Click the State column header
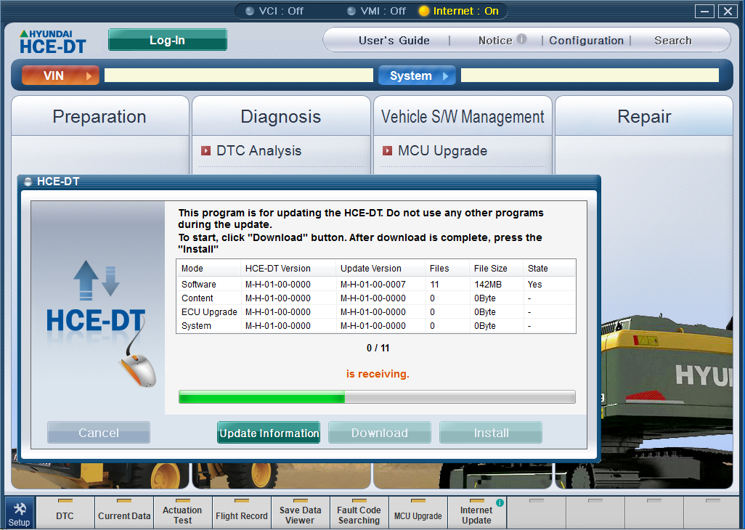Viewport: 745px width, 530px height. [549, 269]
